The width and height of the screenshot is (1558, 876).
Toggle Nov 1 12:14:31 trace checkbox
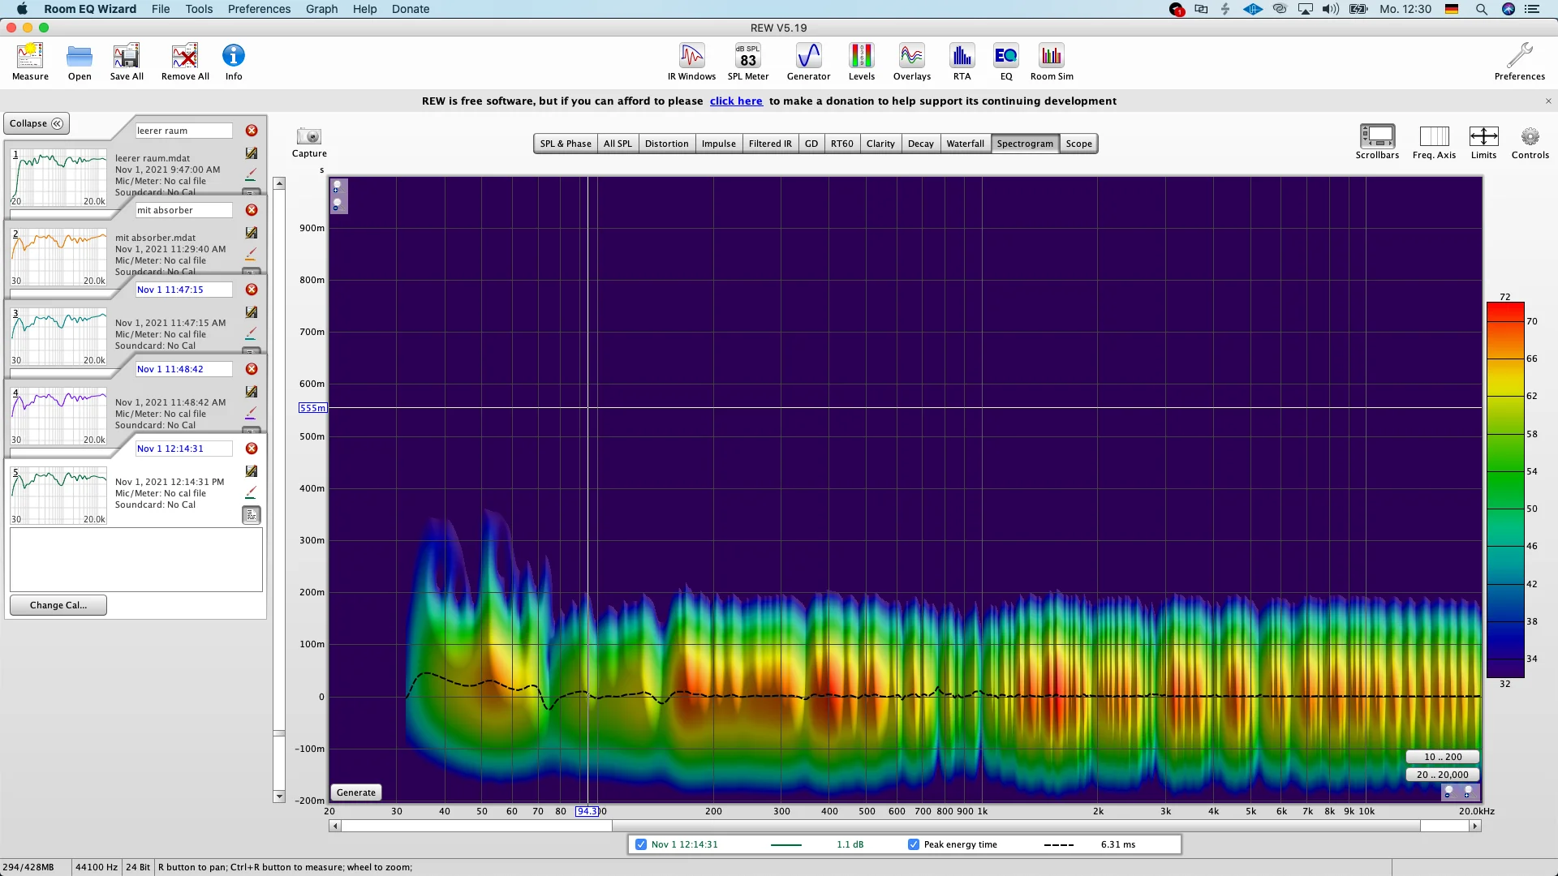tap(641, 844)
